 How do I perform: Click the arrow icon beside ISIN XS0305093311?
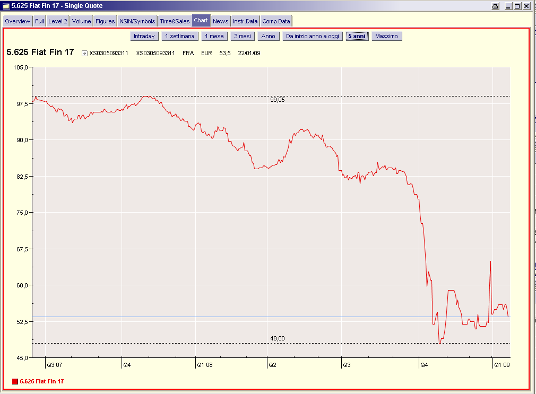84,53
